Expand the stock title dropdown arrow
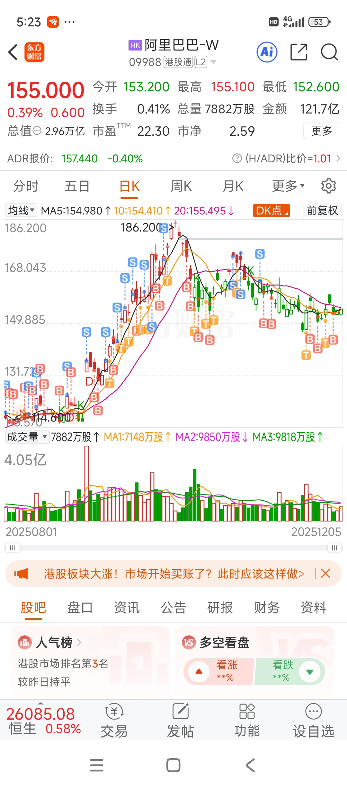Viewport: 347px width, 791px height. 213,62
